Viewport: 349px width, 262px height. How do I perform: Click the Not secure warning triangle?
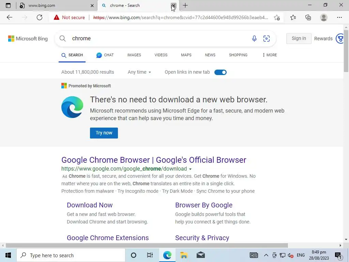pyautogui.click(x=57, y=17)
